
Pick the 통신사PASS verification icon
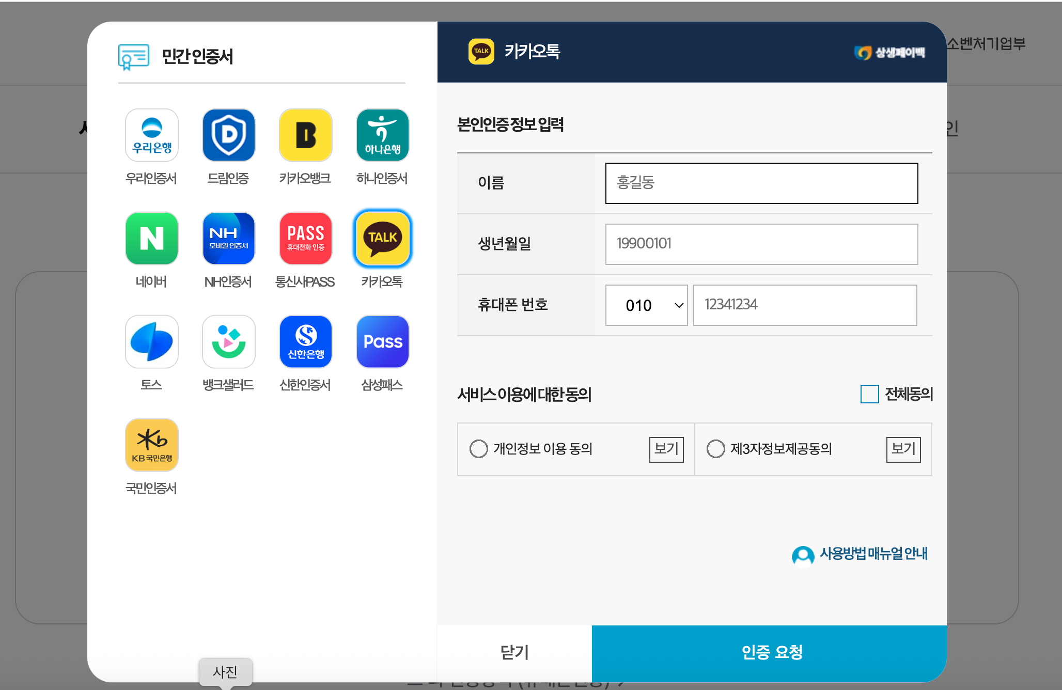(305, 239)
